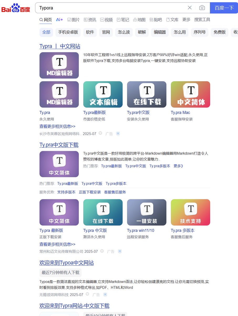Click 中文简体 thumbnail beside Ty.pra中文版 description
This screenshot has width=238, height=316.
click(59, 164)
